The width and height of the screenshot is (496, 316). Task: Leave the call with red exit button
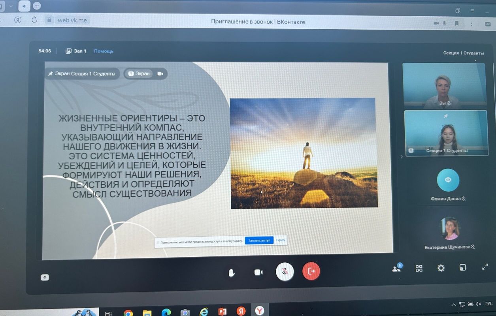pyautogui.click(x=311, y=271)
